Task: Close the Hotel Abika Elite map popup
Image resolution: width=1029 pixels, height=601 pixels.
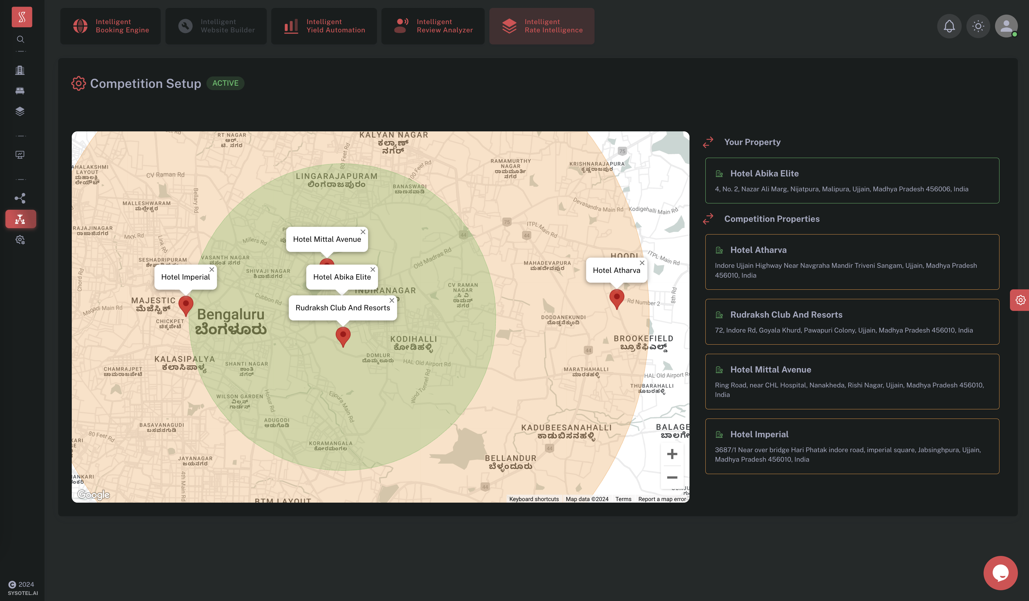Action: coord(373,269)
